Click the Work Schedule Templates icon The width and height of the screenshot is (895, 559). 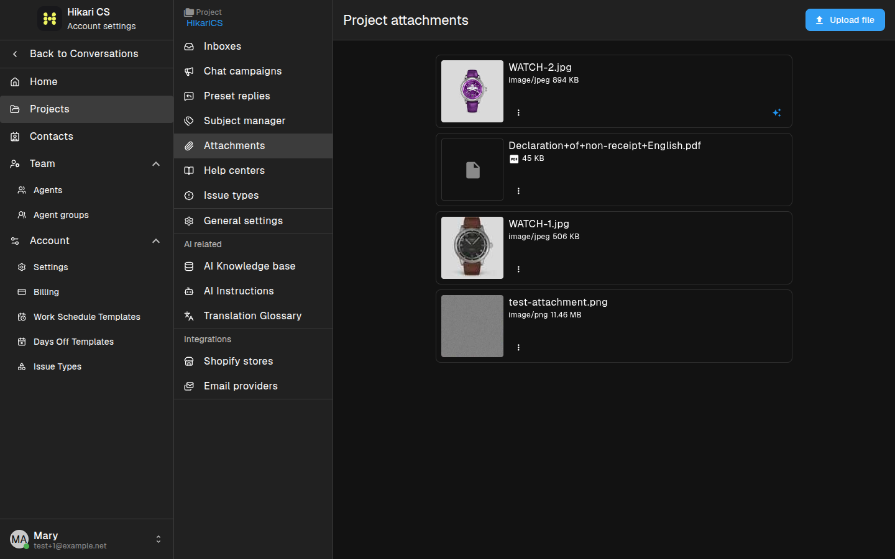point(22,317)
